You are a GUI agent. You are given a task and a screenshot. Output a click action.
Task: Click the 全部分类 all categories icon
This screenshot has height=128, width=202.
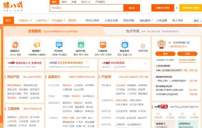(x=143, y=44)
